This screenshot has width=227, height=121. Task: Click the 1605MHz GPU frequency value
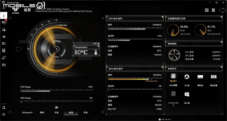157,75
